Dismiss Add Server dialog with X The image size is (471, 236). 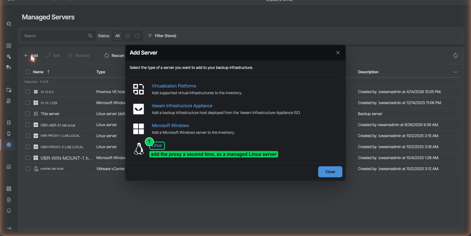click(338, 53)
